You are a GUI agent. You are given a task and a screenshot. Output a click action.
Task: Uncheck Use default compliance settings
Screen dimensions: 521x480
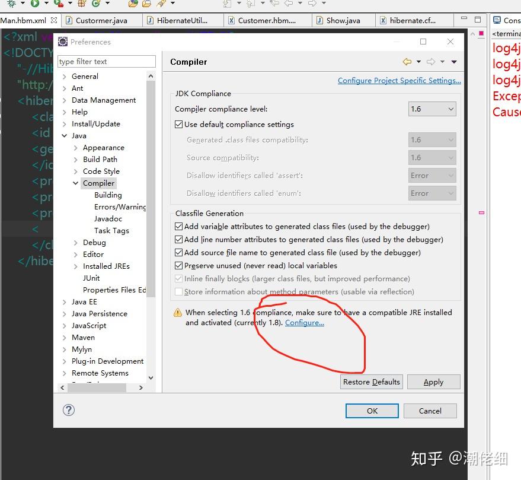pos(178,124)
